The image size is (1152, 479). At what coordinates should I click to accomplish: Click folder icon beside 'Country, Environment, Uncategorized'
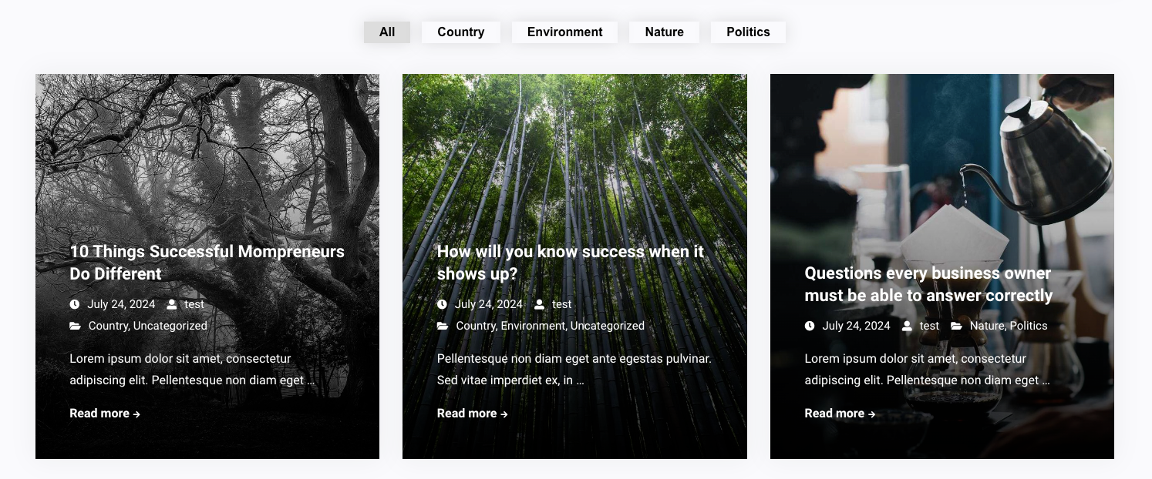[443, 326]
